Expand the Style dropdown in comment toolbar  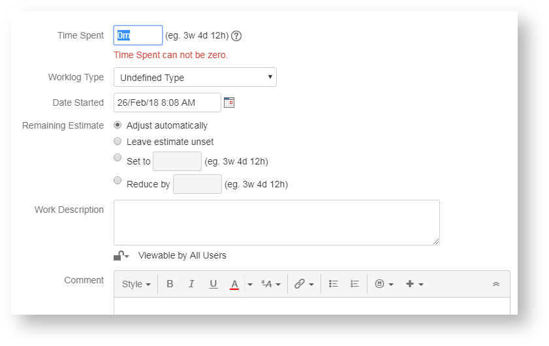[136, 284]
